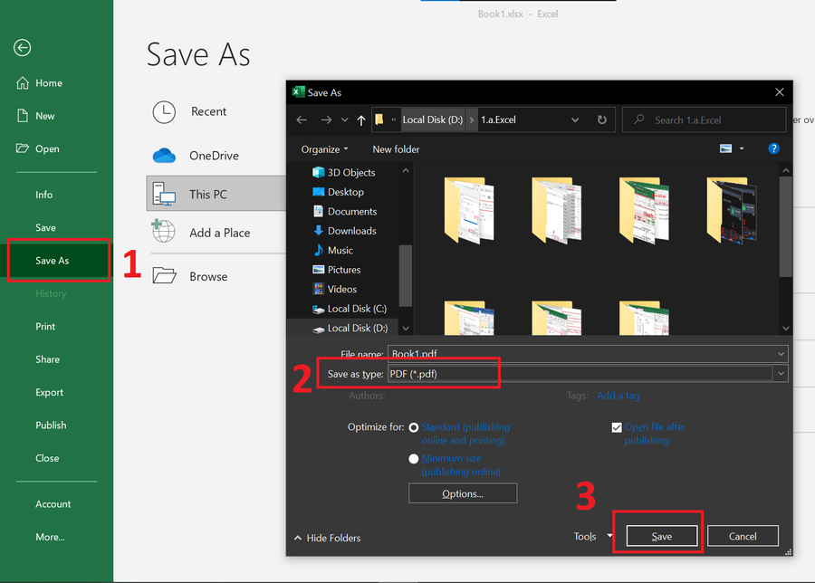The height and width of the screenshot is (583, 815).
Task: Open the view options dropdown arrow
Action: click(742, 148)
